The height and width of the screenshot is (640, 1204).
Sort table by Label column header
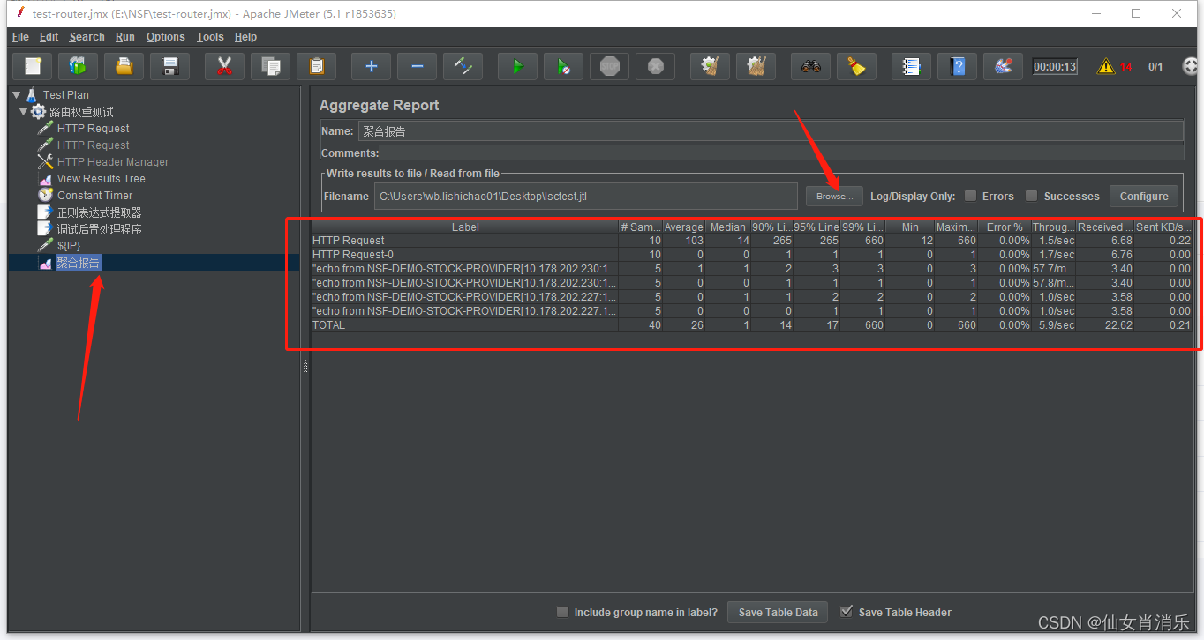tap(465, 227)
